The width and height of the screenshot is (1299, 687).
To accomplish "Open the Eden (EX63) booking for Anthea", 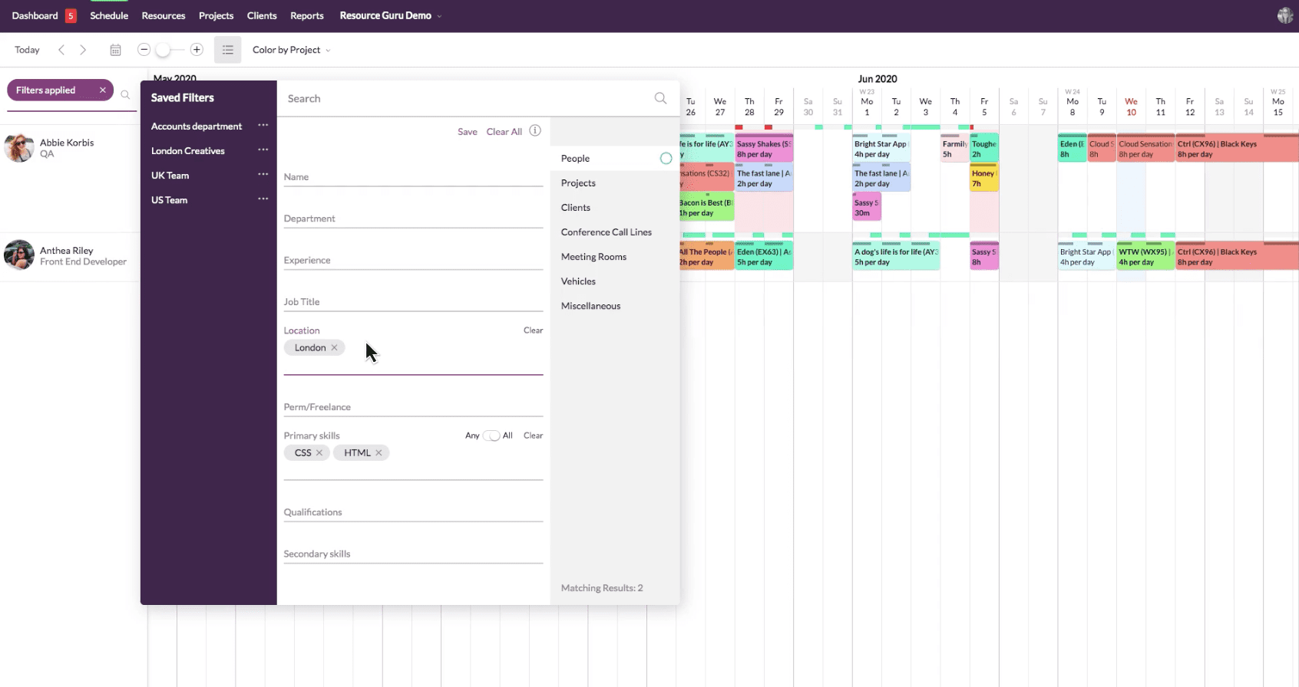I will (764, 257).
